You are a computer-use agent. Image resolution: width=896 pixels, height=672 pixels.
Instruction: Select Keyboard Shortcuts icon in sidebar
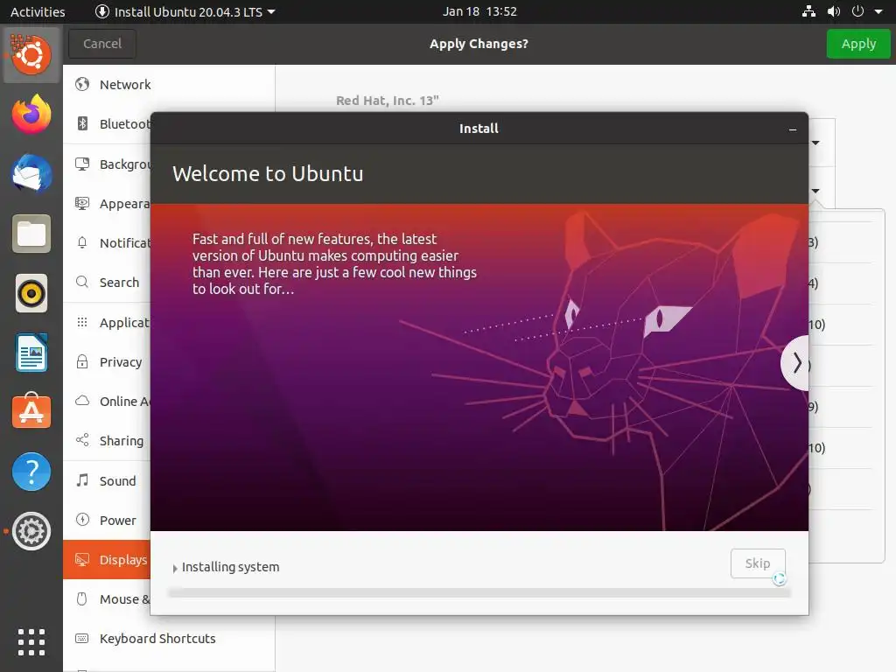click(x=82, y=638)
